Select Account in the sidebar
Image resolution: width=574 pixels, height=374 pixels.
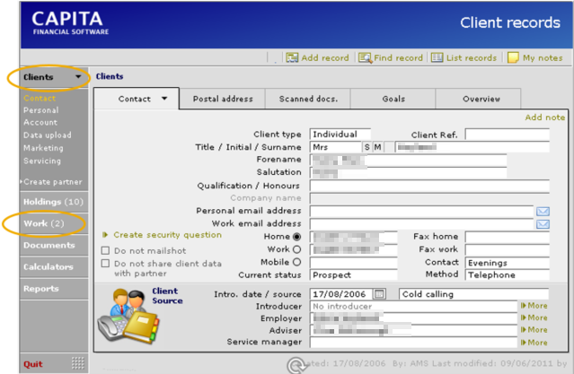[x=40, y=123]
